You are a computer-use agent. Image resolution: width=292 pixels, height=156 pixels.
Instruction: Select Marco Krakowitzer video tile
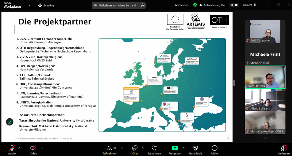(265, 123)
